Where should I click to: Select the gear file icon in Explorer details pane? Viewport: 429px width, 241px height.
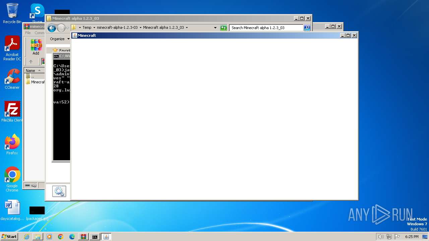(59, 191)
